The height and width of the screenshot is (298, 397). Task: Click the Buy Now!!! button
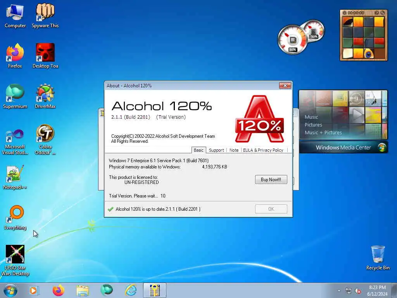271,179
